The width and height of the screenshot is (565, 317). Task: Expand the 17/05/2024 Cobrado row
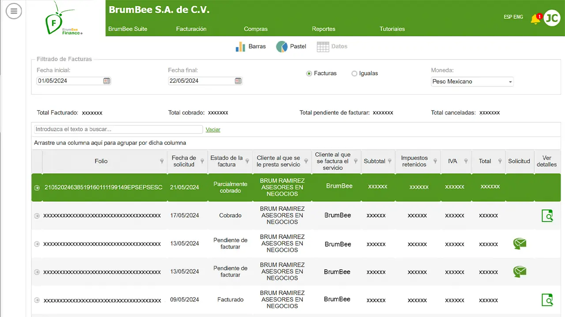37,216
